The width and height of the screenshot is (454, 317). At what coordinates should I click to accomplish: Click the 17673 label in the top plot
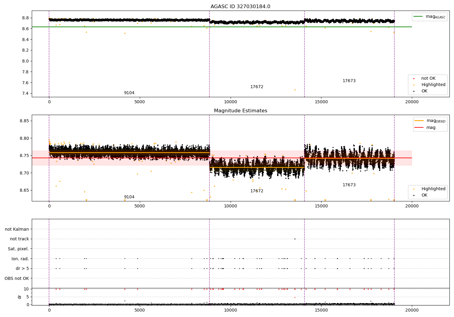[x=349, y=81]
